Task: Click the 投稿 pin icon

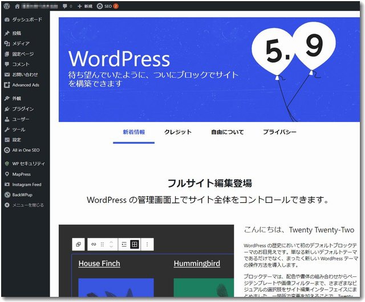Action: (7, 33)
